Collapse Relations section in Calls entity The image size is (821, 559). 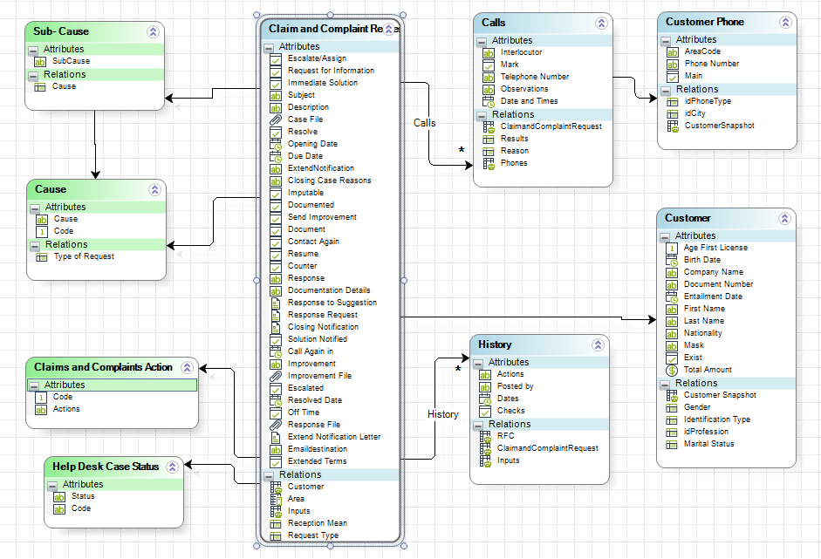coord(482,116)
